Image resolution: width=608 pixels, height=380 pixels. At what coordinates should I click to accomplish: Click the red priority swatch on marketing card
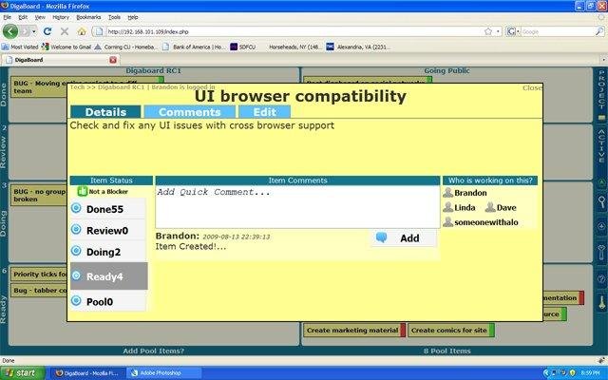(x=403, y=331)
